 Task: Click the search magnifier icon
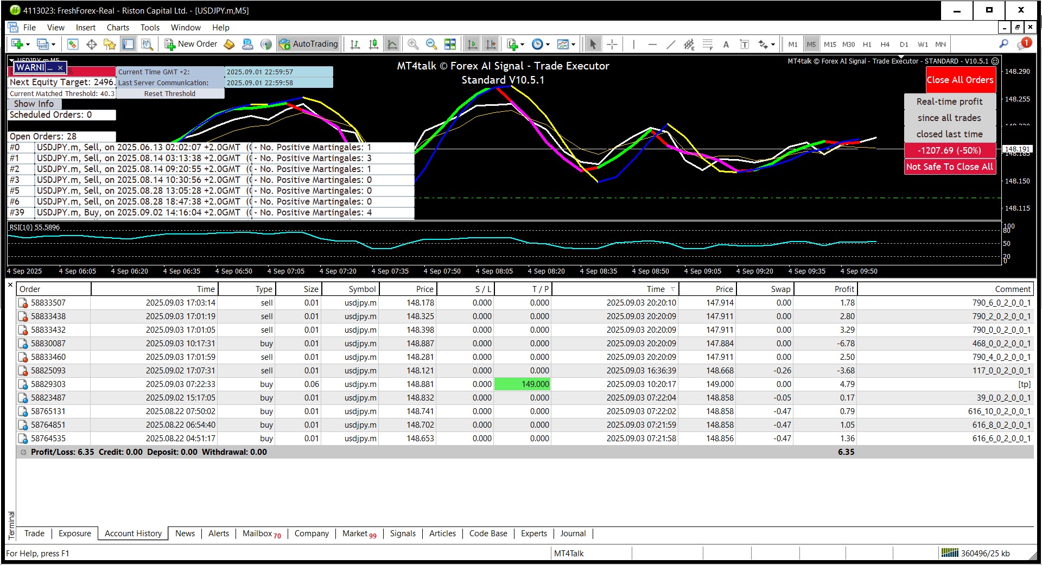point(1003,44)
